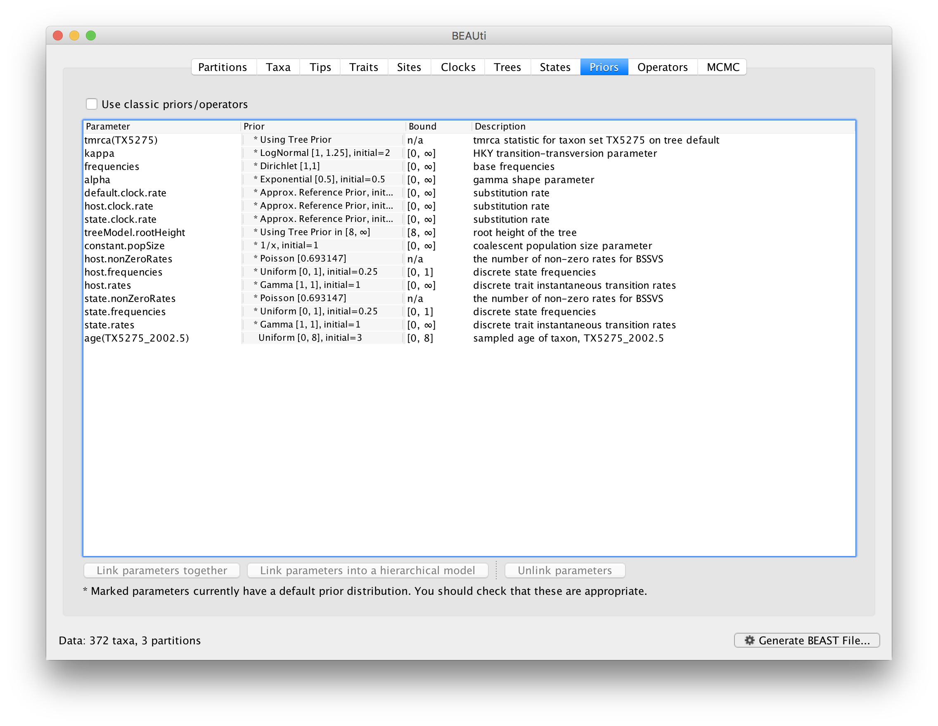Select state.nonZeroRates parameter name
This screenshot has height=726, width=938.
(130, 299)
